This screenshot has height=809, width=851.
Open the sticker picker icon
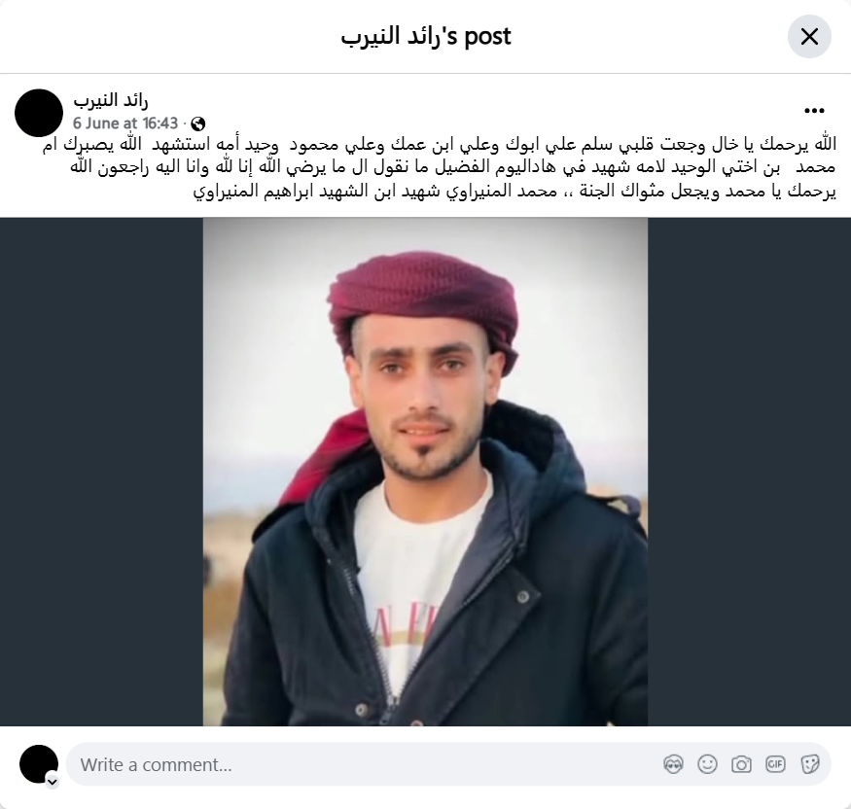(810, 764)
